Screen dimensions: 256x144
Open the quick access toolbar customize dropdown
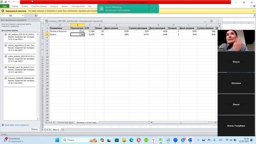pos(19,2)
